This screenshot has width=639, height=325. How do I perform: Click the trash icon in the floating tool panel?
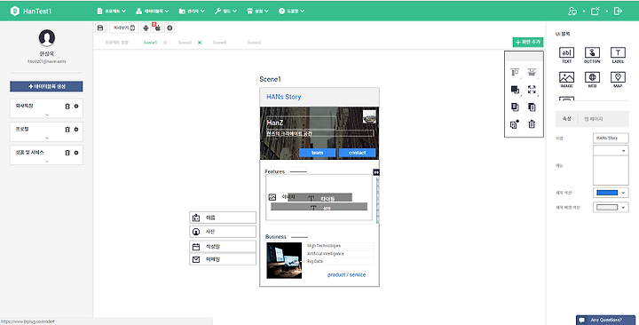tap(532, 124)
